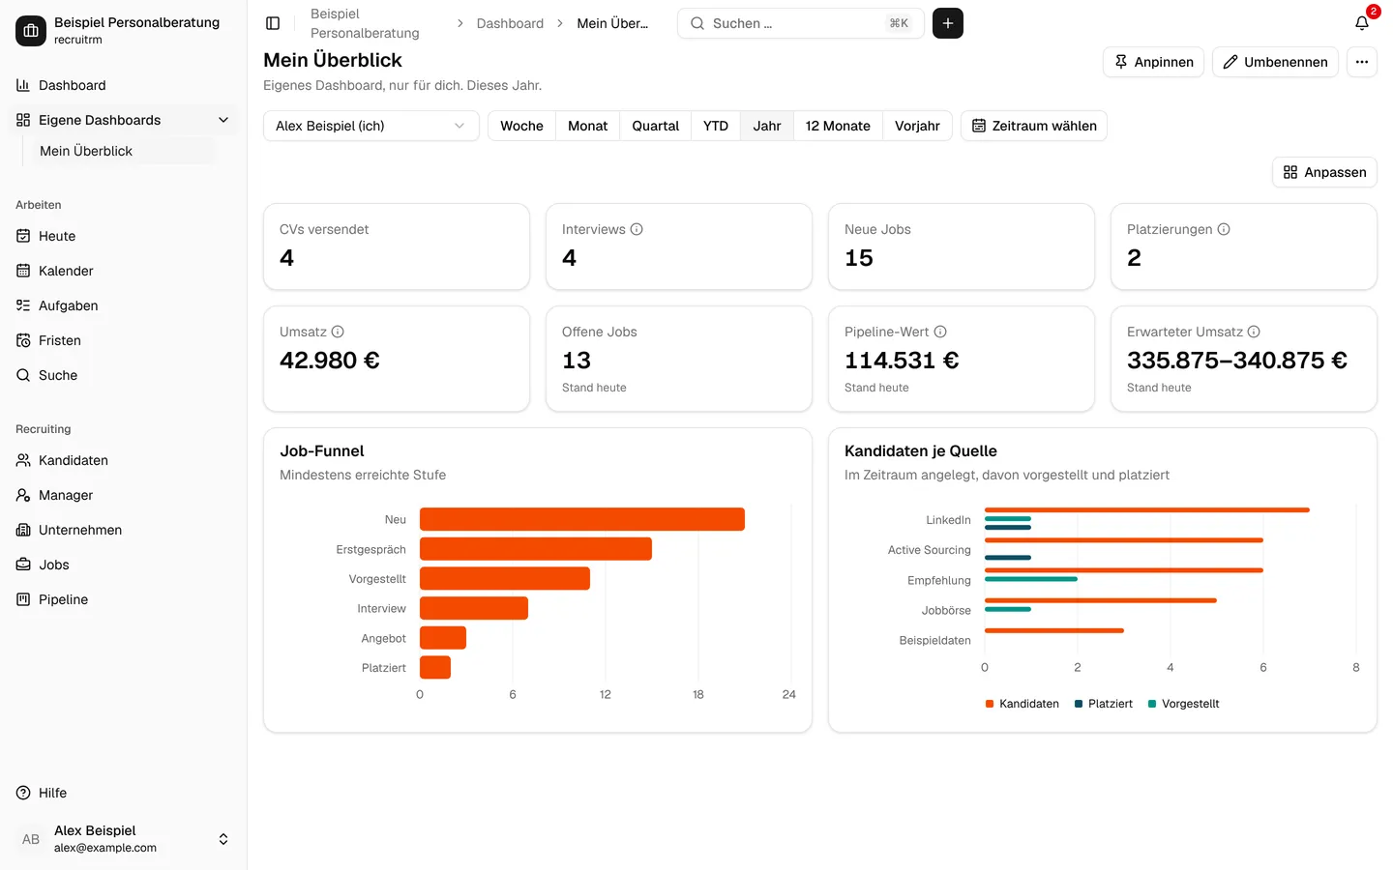This screenshot has height=870, width=1393.
Task: Select the 12 Monate time range
Action: [x=838, y=126]
